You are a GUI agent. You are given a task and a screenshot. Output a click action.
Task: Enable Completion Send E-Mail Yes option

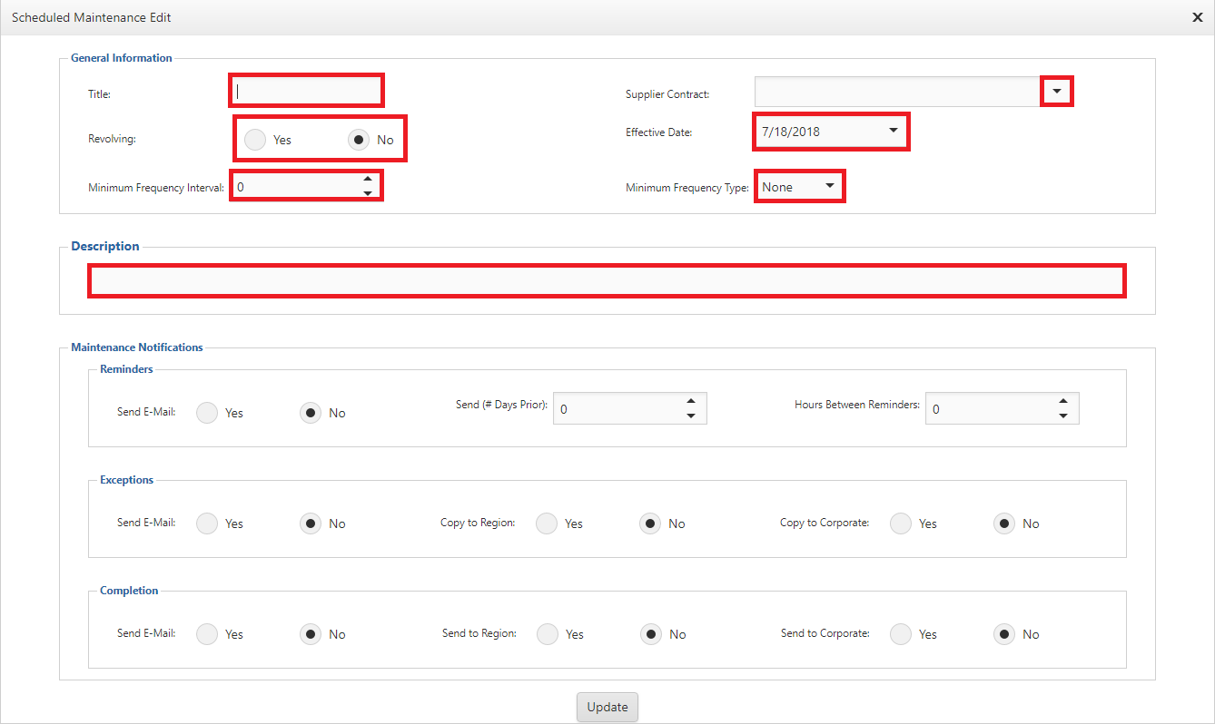tap(208, 634)
